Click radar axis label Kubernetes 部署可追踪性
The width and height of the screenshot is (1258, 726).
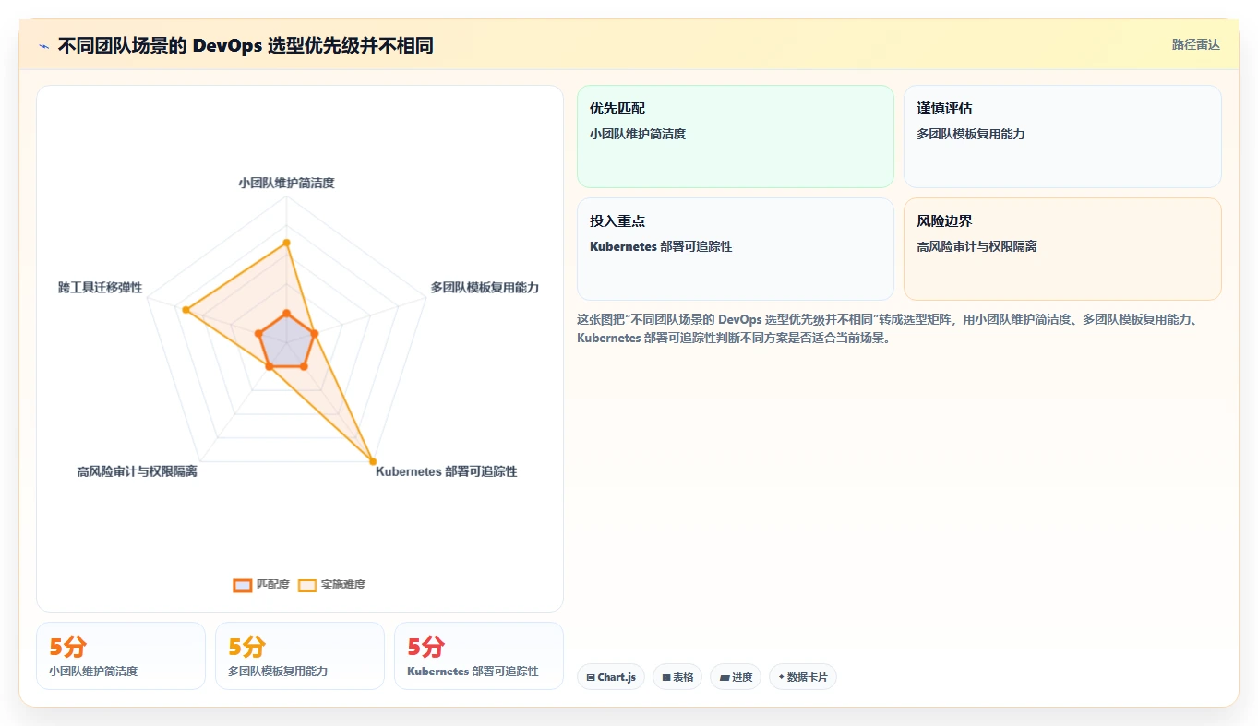[x=447, y=471]
